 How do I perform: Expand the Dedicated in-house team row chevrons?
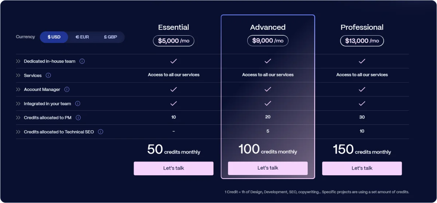point(18,61)
